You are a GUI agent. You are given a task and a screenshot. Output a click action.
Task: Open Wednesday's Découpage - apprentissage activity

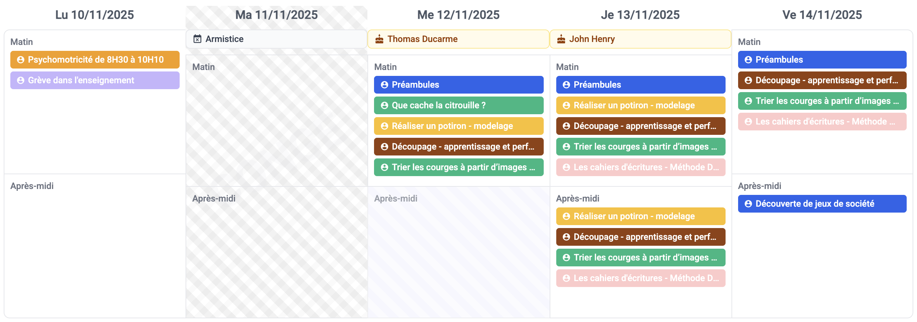458,147
